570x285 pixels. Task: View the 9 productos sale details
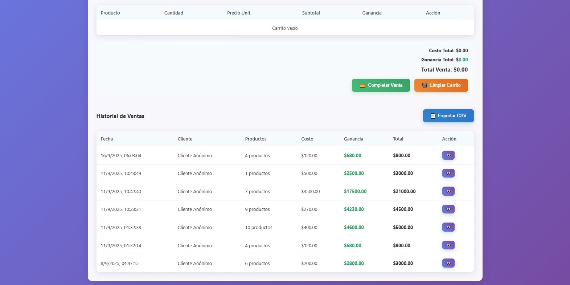[x=448, y=209]
